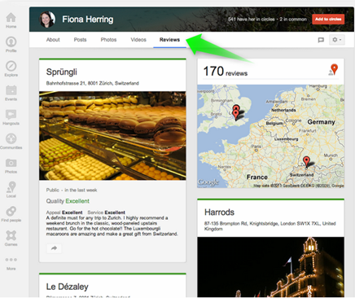The width and height of the screenshot is (355, 298).
Task: Click the Sprüngli address text
Action: coord(93,83)
